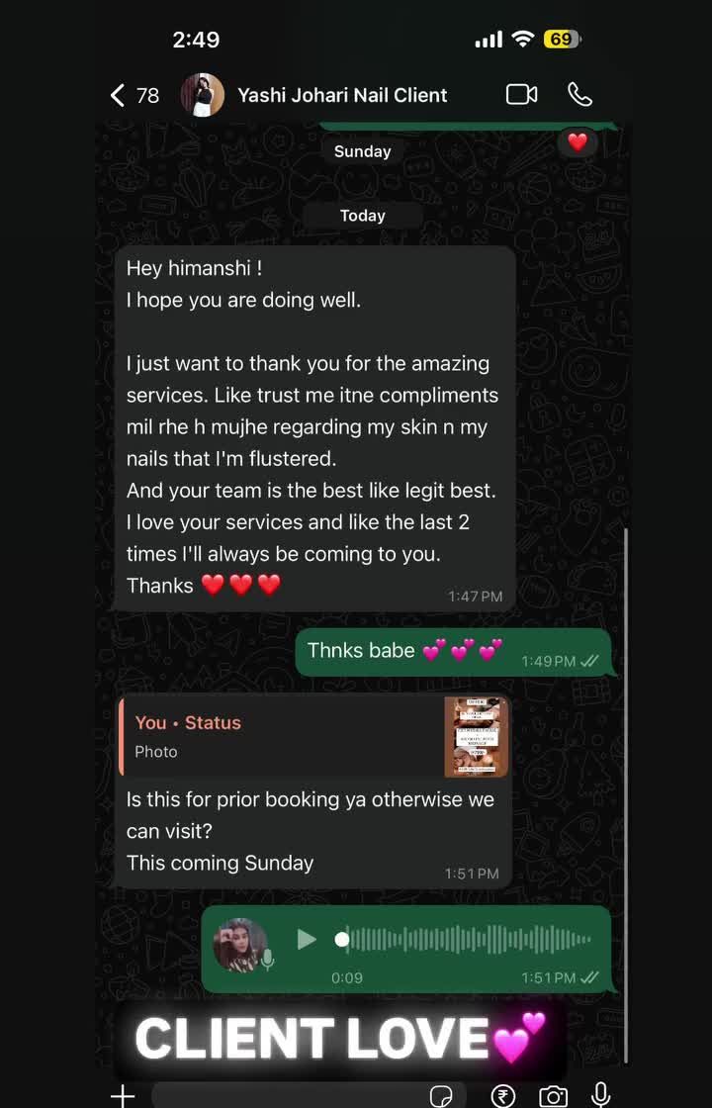The height and width of the screenshot is (1108, 712).
Task: Play the 0:09 voice message
Action: click(307, 939)
